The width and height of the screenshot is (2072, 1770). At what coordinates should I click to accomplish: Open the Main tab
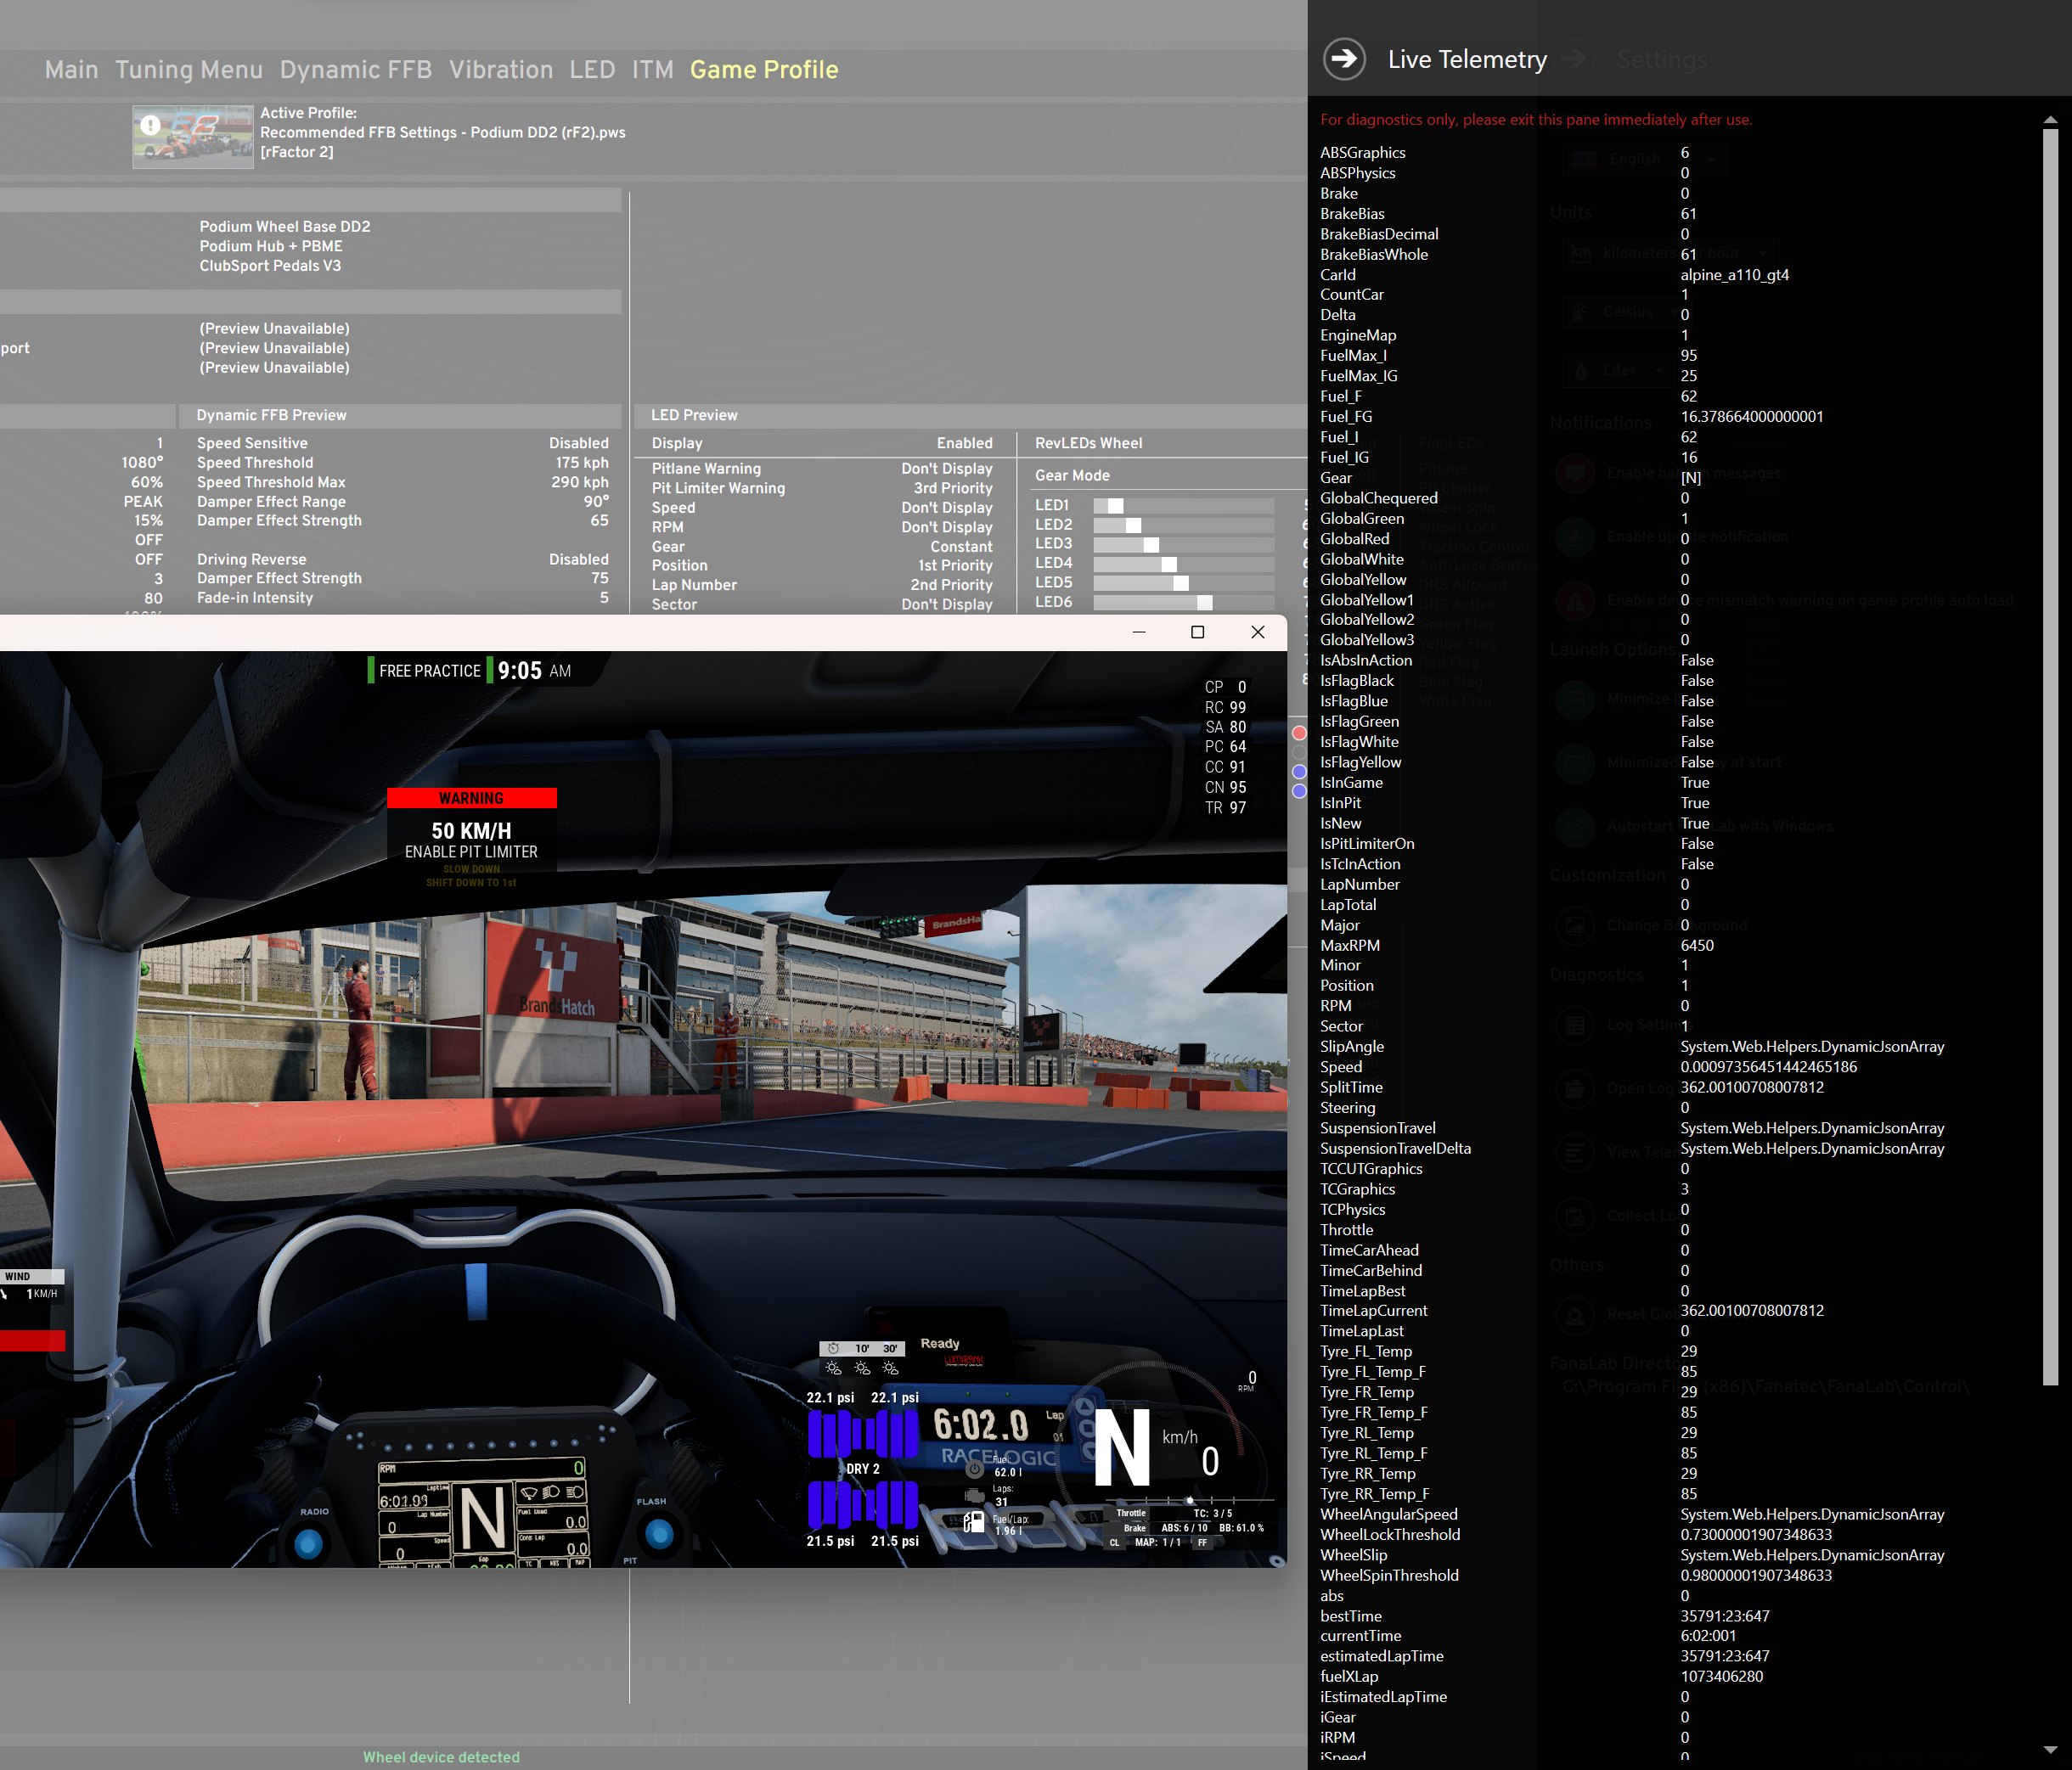(72, 70)
